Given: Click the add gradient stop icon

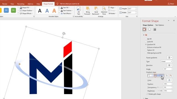Looking at the screenshot, I should 167,76.
